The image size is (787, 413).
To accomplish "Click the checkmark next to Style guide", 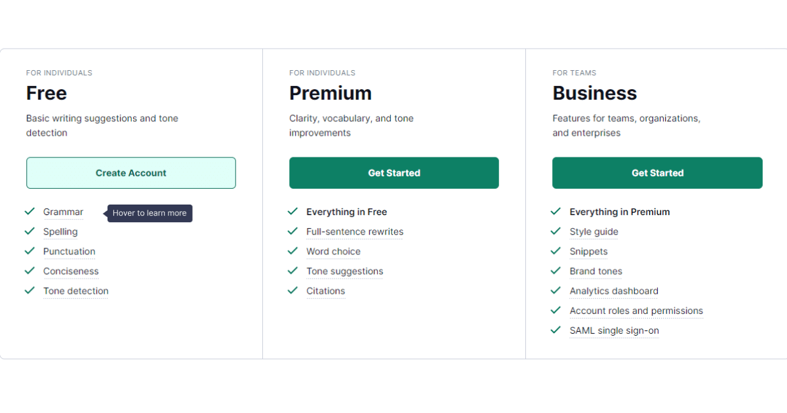I will click(x=556, y=231).
